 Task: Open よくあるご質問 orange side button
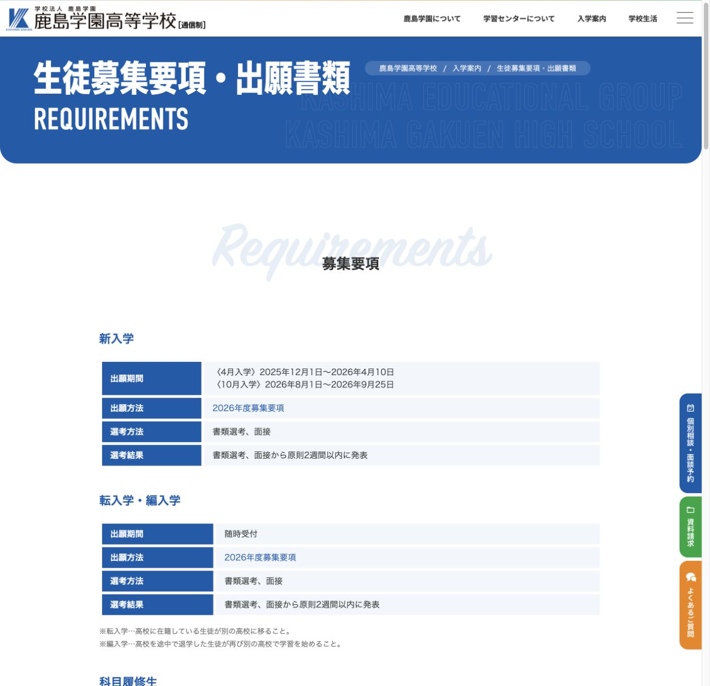(690, 605)
